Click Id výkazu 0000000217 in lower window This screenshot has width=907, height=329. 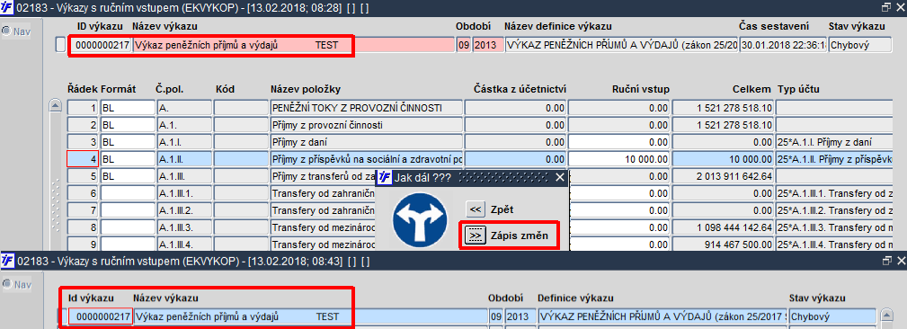101,316
